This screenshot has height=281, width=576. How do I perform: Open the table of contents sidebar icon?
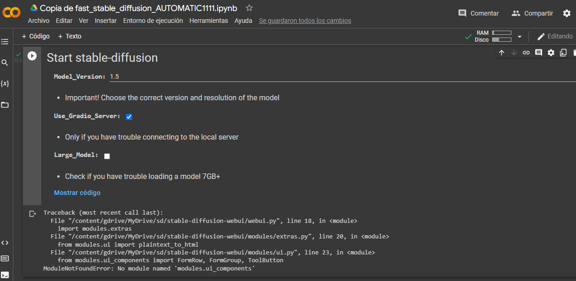coord(5,42)
